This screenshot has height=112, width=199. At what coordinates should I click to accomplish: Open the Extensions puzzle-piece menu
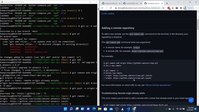tap(181, 8)
